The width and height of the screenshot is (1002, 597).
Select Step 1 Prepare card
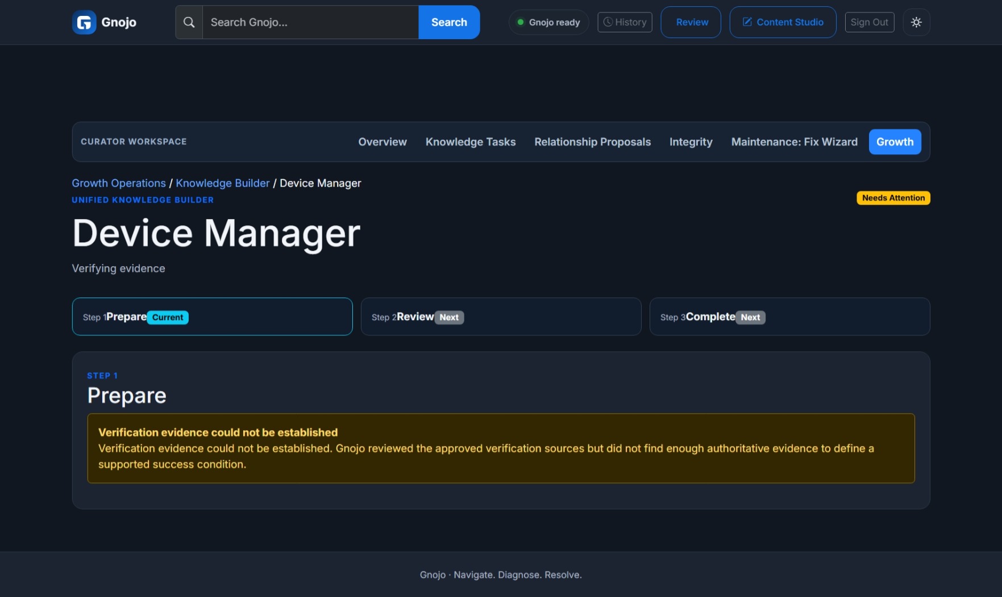point(212,317)
